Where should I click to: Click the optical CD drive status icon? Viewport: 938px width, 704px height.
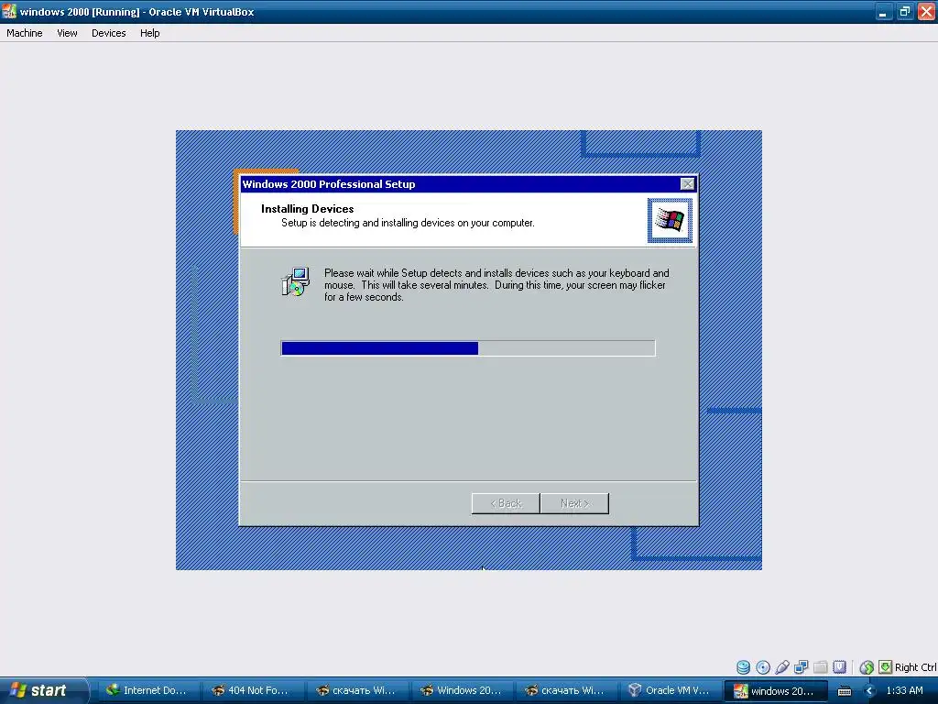coord(763,667)
